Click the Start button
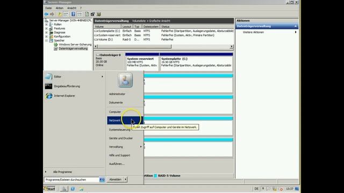Image resolution: width=344 pixels, height=193 pixels. 49,189
